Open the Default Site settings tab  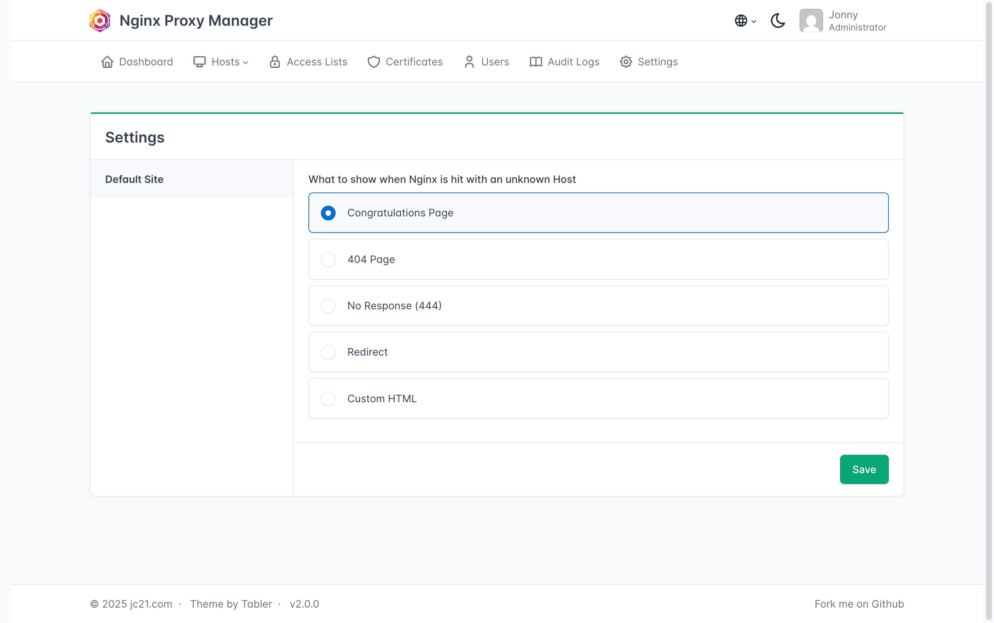(135, 179)
